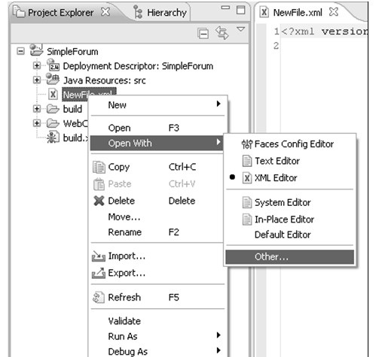Click the Refresh icon
Image resolution: width=379 pixels, height=357 pixels.
pos(99,298)
